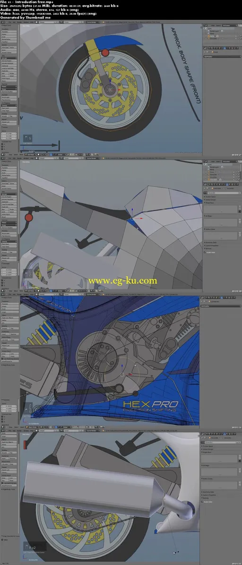This screenshot has height=565, width=242.
Task: Click Resize X value field in front-wheel frame
Action: (9, 134)
